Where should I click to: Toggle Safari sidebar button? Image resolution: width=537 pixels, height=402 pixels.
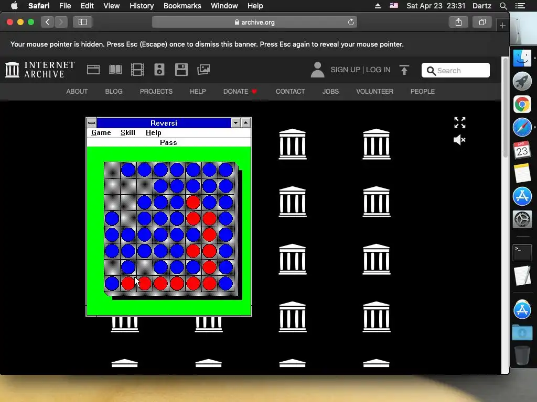[82, 22]
